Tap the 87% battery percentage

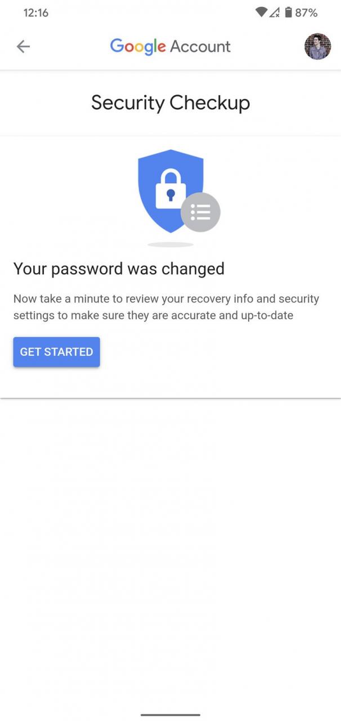(306, 12)
